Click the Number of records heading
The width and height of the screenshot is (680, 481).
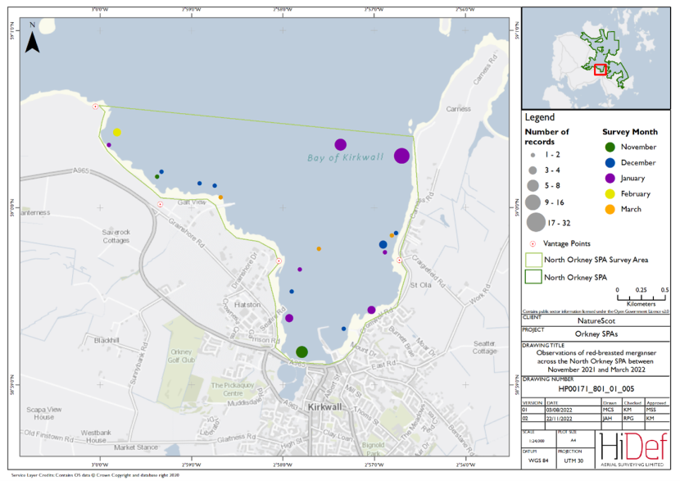tap(546, 137)
